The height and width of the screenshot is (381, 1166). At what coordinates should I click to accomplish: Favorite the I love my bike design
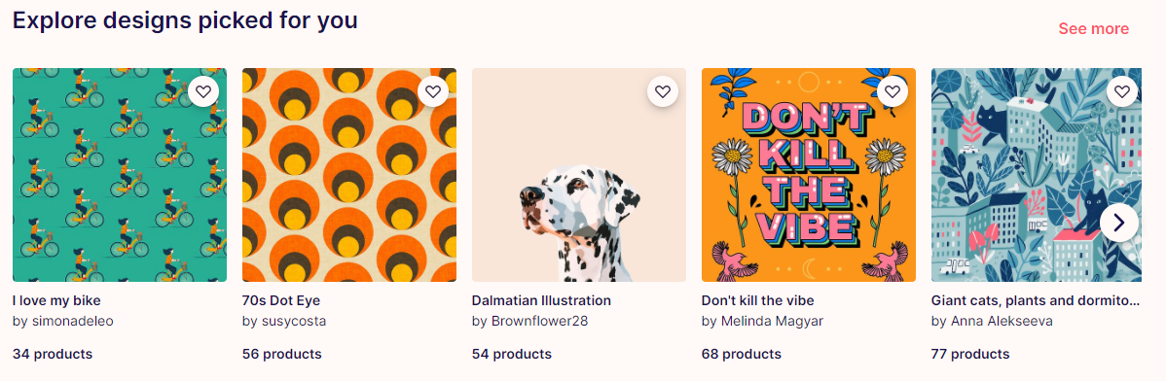coord(203,92)
